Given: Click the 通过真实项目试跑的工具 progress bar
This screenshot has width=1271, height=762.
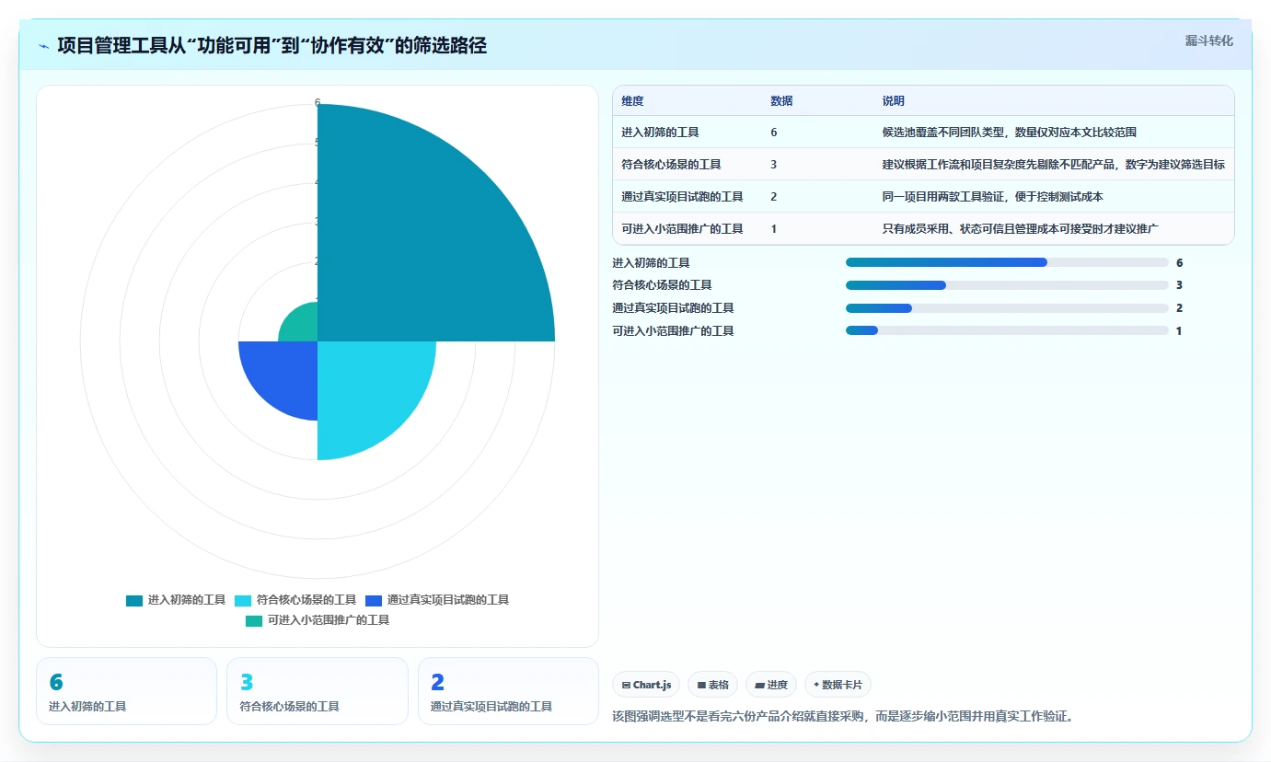Looking at the screenshot, I should [x=1007, y=308].
